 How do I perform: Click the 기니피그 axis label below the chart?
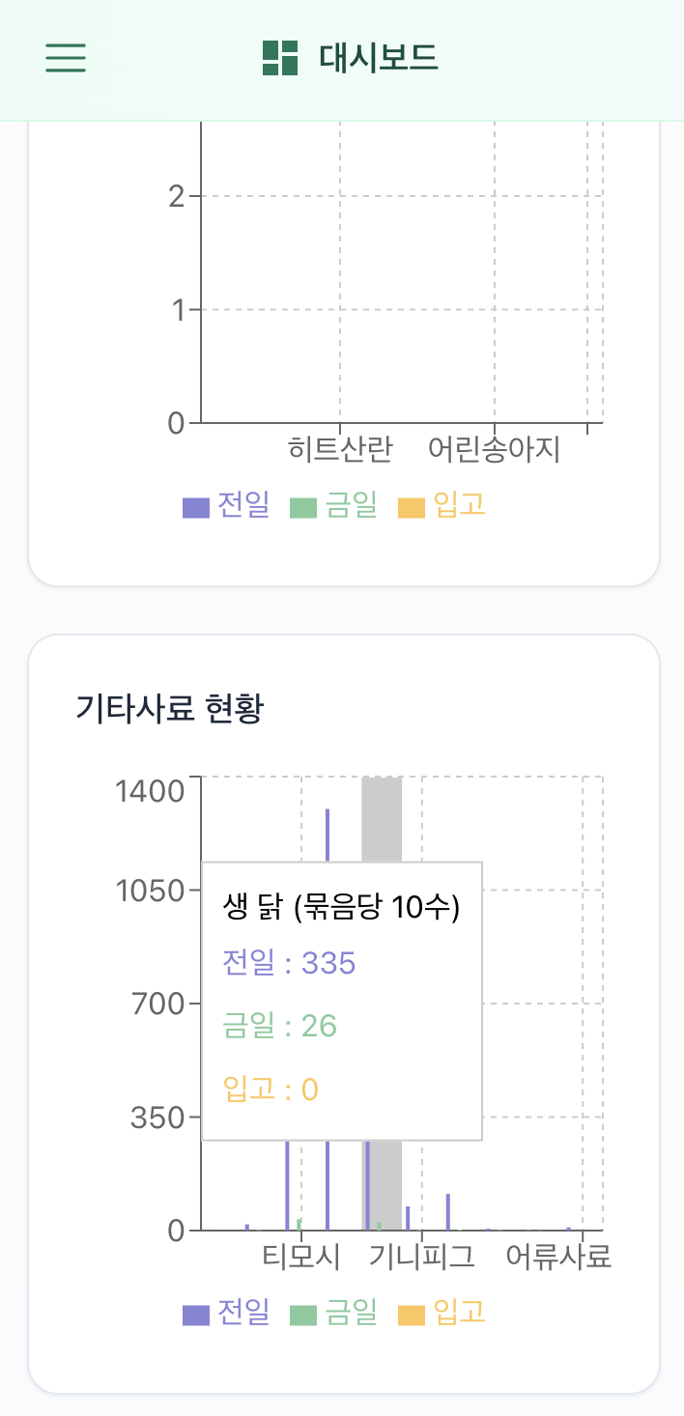click(x=420, y=1256)
